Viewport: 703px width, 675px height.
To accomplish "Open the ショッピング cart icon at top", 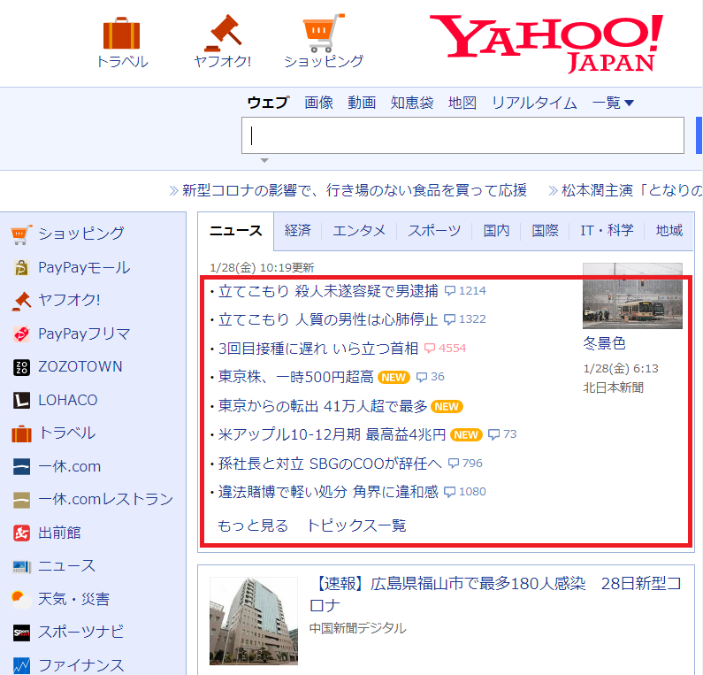I will coord(324,33).
